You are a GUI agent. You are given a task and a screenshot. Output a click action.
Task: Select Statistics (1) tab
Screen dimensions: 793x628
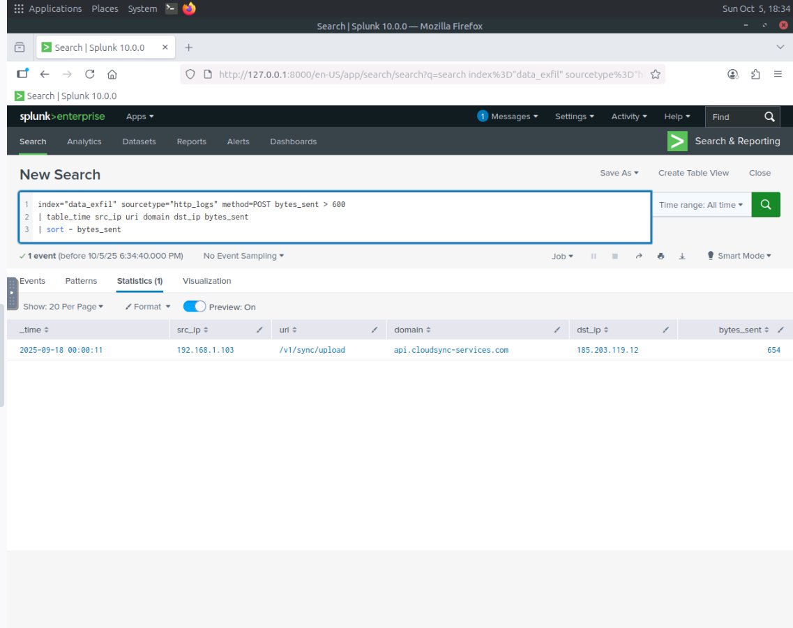click(x=139, y=281)
